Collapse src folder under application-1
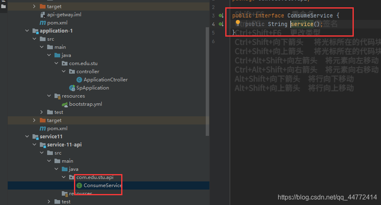 click(34, 39)
